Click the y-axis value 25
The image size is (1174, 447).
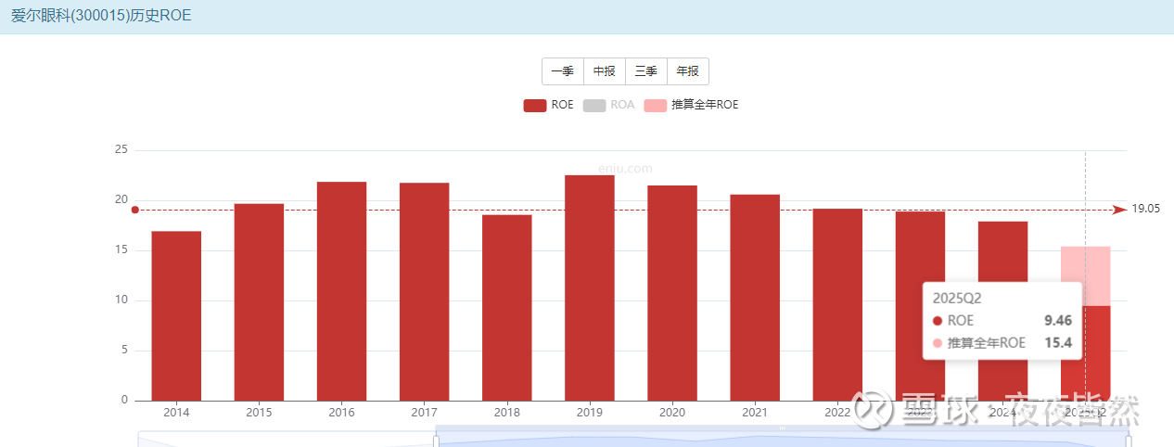[x=121, y=149]
